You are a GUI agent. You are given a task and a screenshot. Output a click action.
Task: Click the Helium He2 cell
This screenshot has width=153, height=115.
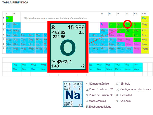point(145,19)
